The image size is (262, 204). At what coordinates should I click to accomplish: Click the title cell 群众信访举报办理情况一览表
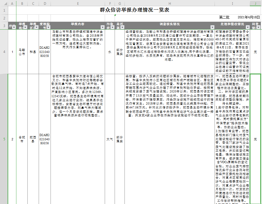(x=134, y=10)
